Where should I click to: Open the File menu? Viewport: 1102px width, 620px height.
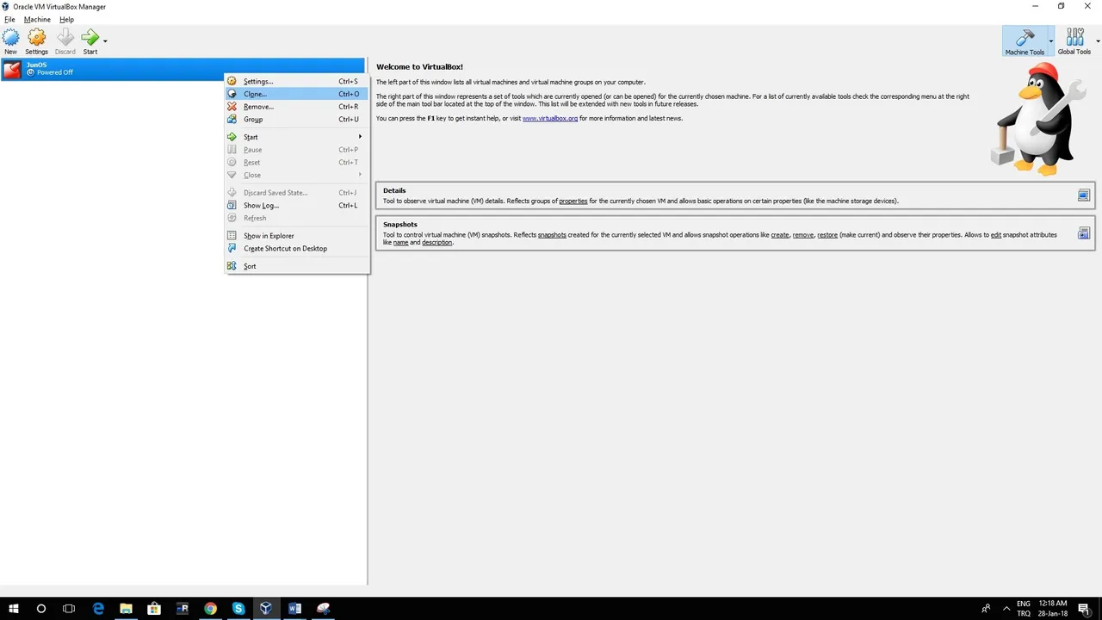9,19
